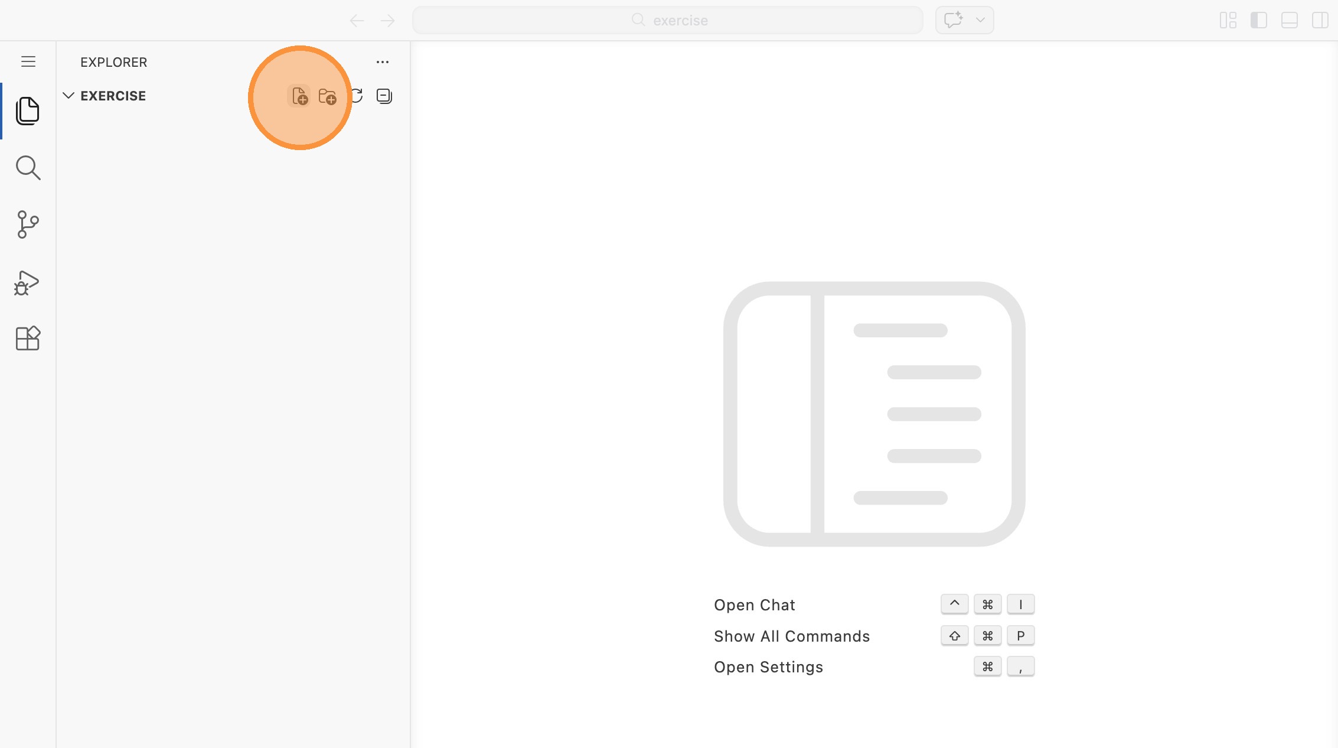1338x748 pixels.
Task: Click the New File icon
Action: [x=299, y=96]
